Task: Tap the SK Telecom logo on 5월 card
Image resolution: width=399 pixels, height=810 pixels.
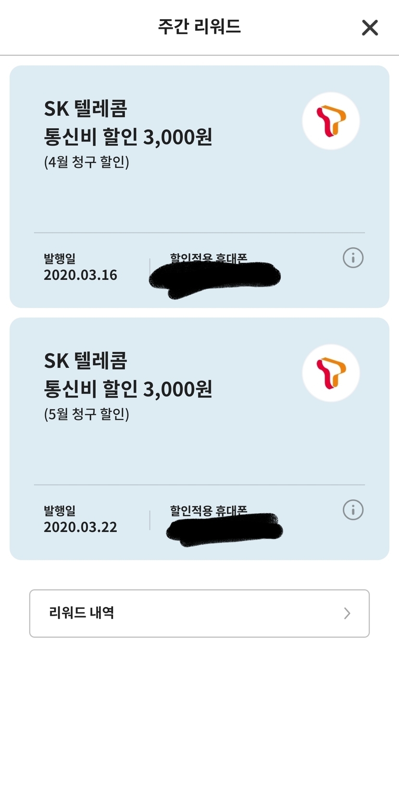Action: coord(331,373)
